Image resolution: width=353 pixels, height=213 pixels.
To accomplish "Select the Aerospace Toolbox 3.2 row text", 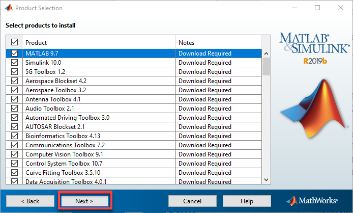I will pyautogui.click(x=55, y=90).
